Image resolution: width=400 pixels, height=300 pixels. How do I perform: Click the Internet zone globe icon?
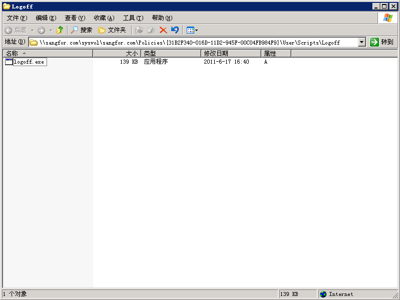[323, 294]
